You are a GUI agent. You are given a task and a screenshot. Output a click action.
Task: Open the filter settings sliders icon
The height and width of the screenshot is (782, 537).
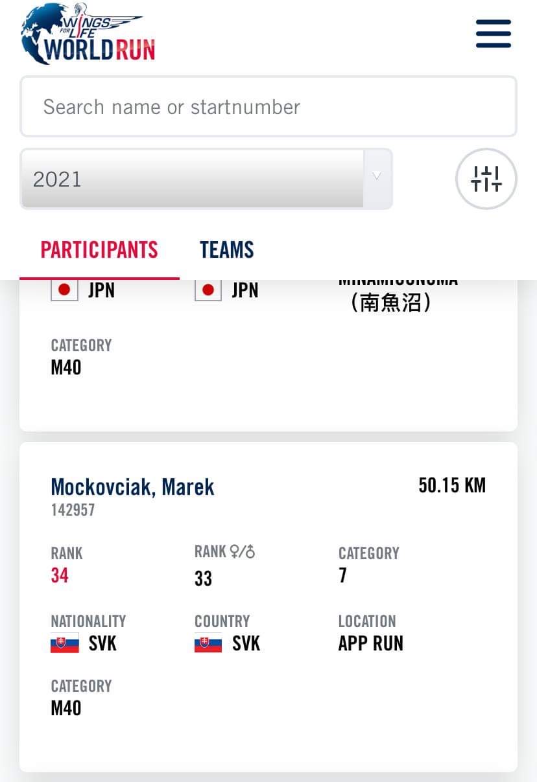click(486, 179)
